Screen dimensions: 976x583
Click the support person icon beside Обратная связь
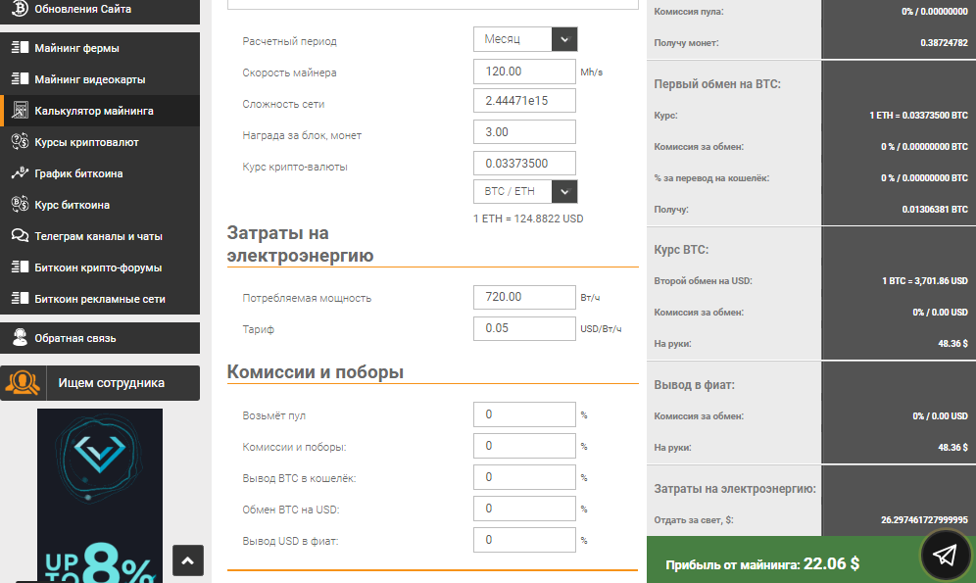click(20, 337)
